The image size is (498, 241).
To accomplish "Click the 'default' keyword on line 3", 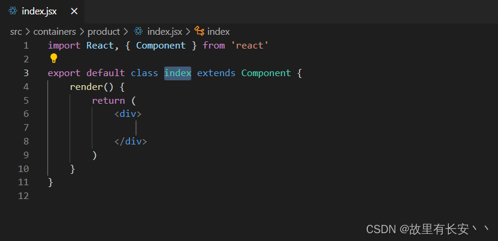I will click(105, 73).
